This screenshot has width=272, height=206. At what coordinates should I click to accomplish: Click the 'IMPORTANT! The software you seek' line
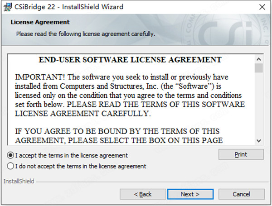pos(121,77)
